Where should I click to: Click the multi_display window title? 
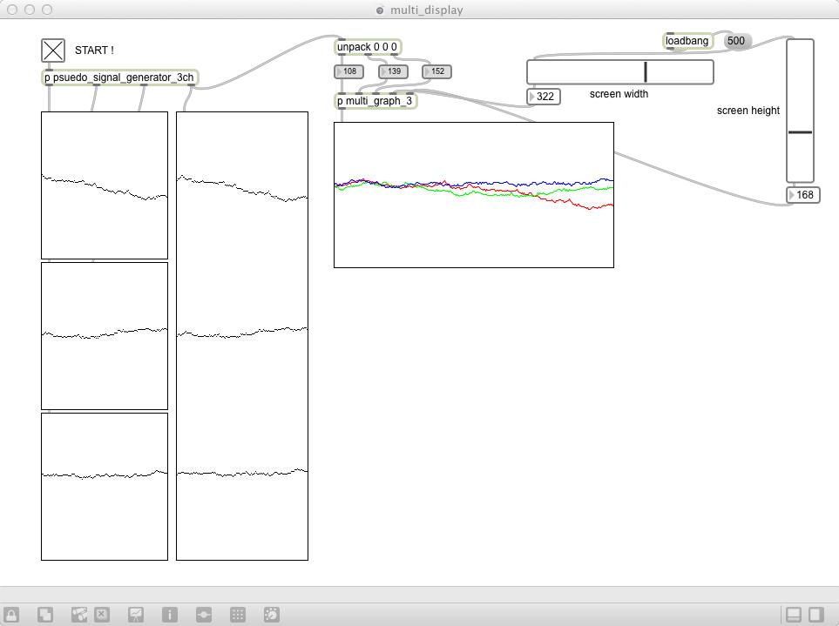[426, 10]
